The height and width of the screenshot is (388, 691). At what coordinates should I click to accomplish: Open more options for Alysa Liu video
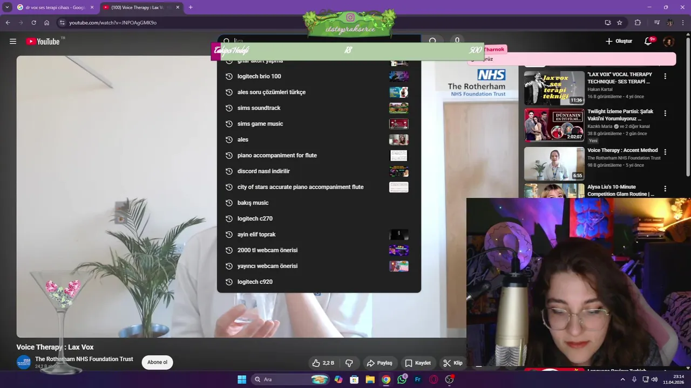pos(665,189)
